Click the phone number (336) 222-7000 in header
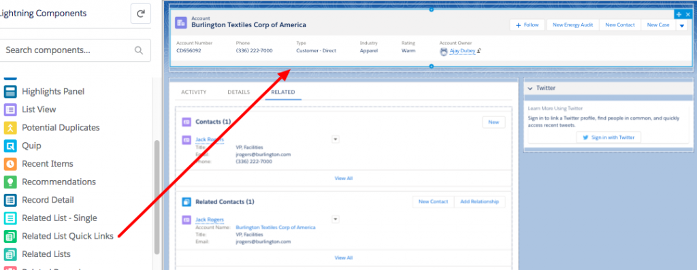This screenshot has width=697, height=270. point(255,50)
